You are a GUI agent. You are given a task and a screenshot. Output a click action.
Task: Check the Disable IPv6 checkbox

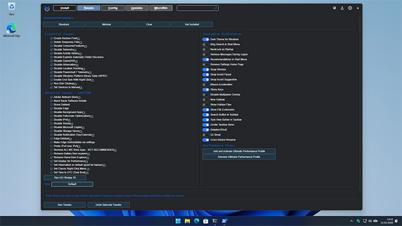tap(52, 120)
